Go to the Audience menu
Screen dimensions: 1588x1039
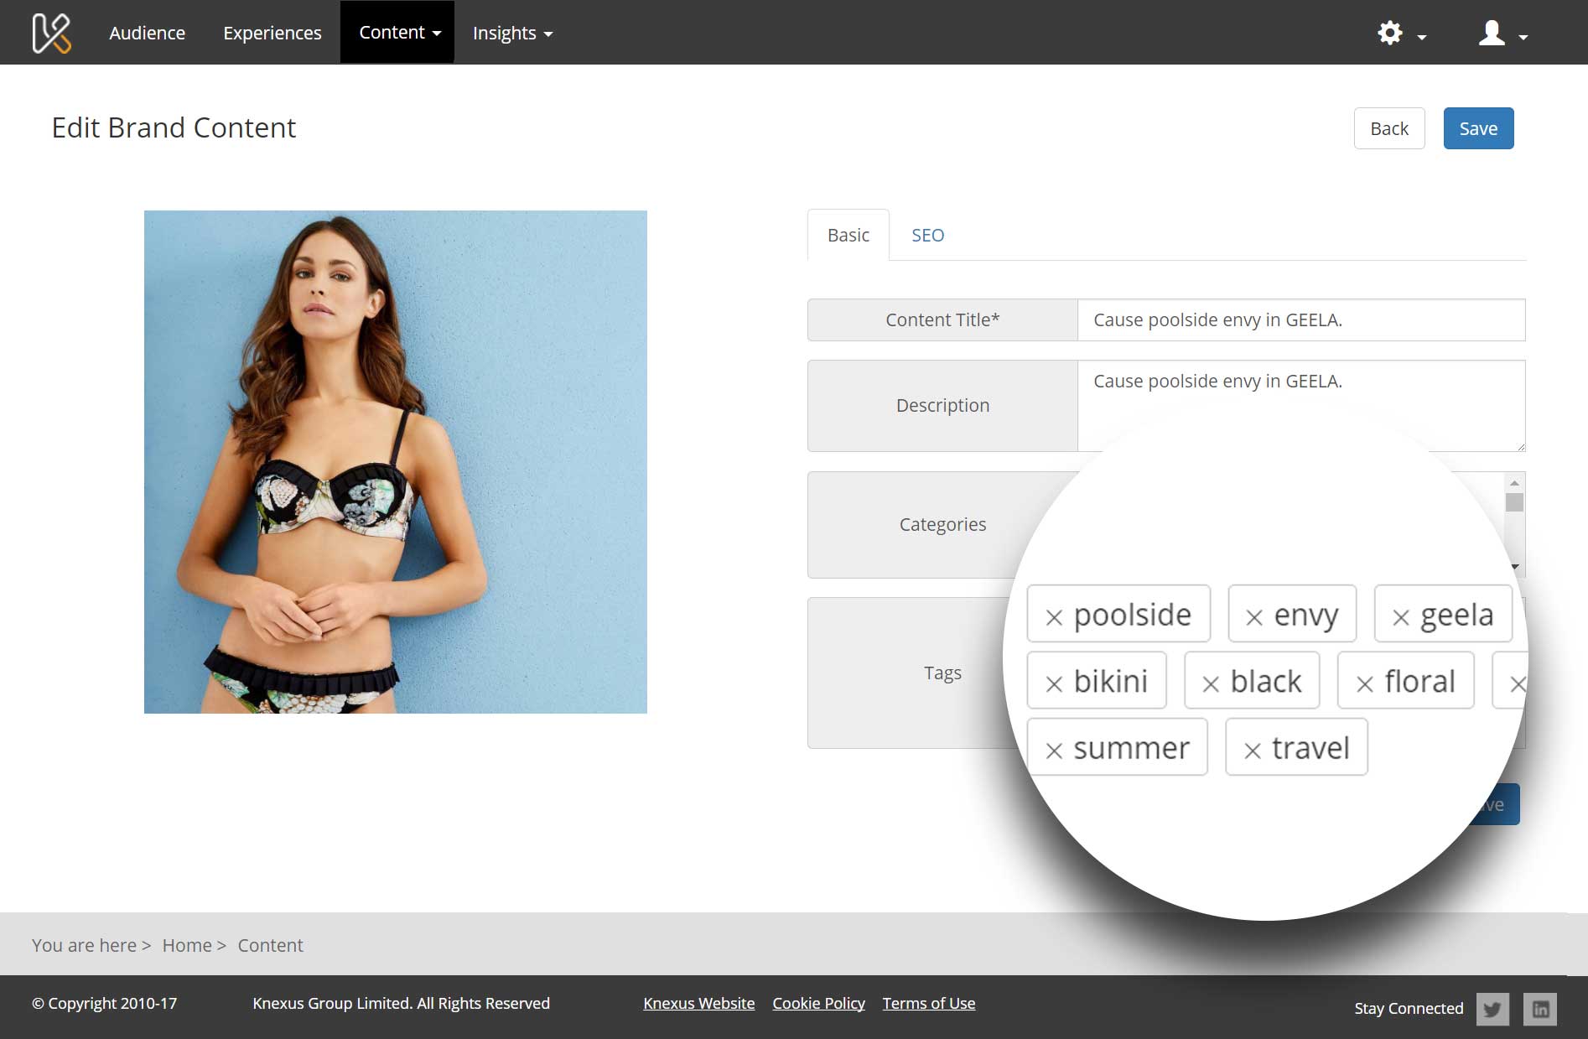click(x=147, y=34)
